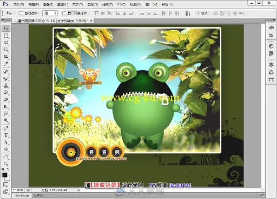The image size is (277, 199).
Task: Click the Auto-Align Layers icon
Action: click(x=188, y=13)
